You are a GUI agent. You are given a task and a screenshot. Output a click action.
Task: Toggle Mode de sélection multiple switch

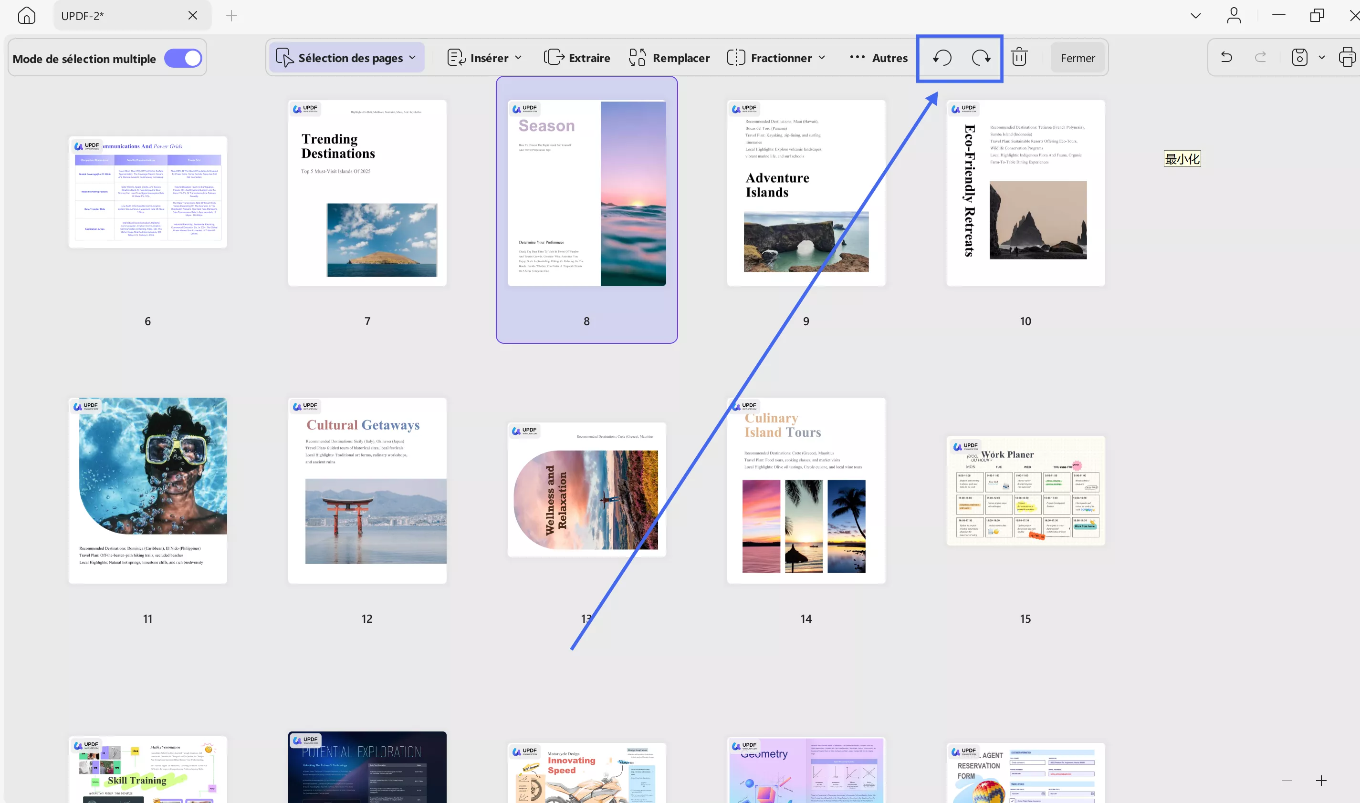[x=183, y=59]
